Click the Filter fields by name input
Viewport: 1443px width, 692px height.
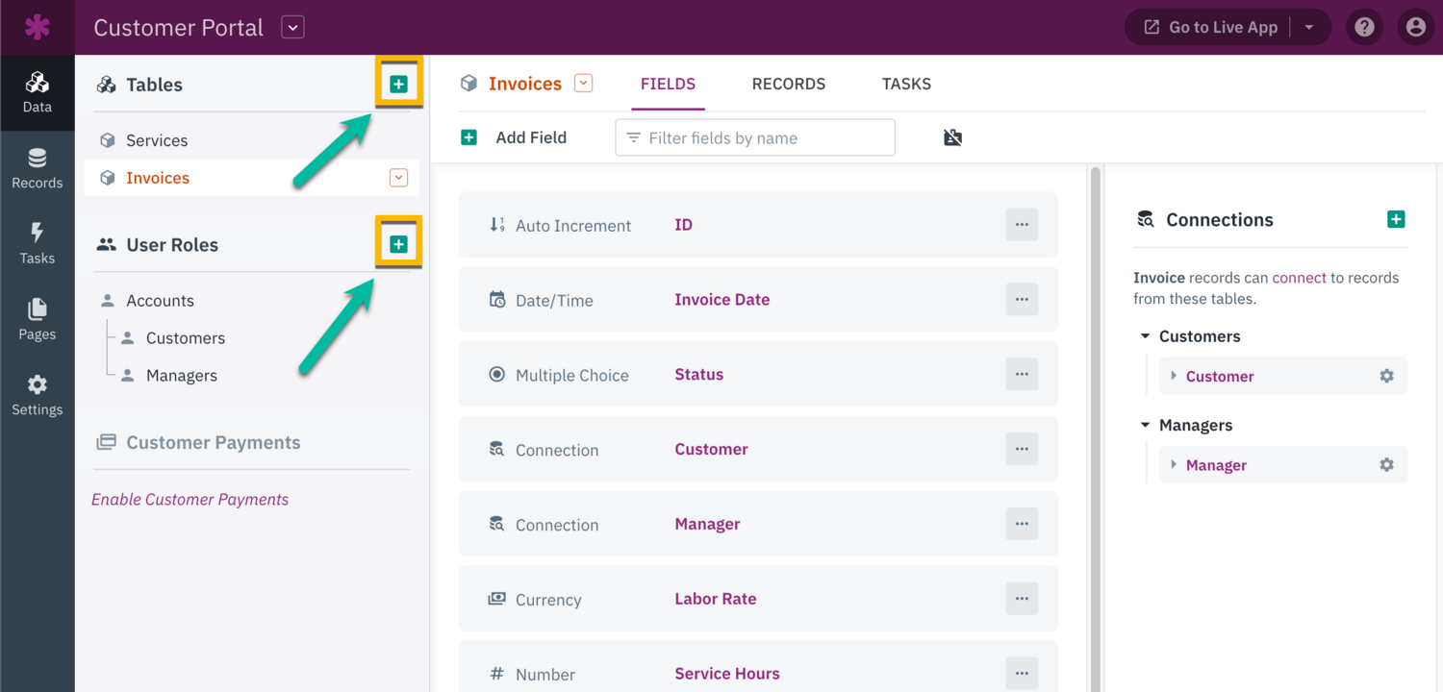[x=755, y=137]
